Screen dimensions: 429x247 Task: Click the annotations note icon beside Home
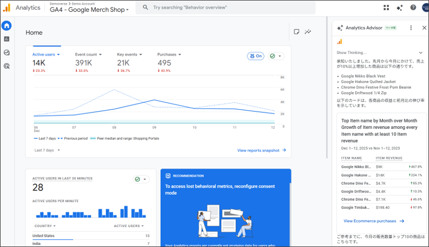(296, 32)
